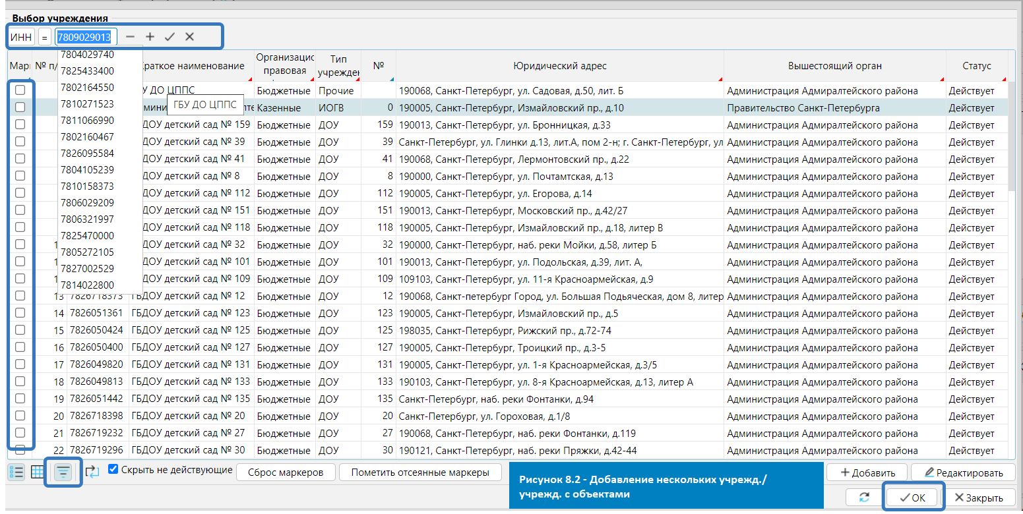The image size is (1023, 514).
Task: Open the equals operator selector
Action: 44,37
